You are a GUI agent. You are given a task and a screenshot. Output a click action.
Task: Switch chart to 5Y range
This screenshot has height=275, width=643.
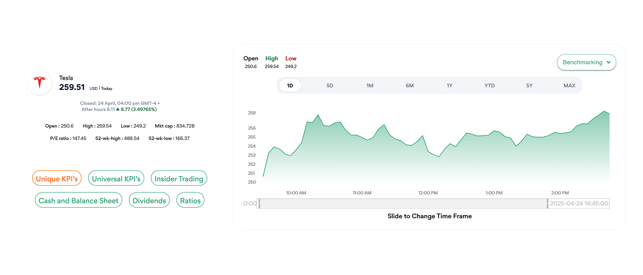coord(530,86)
